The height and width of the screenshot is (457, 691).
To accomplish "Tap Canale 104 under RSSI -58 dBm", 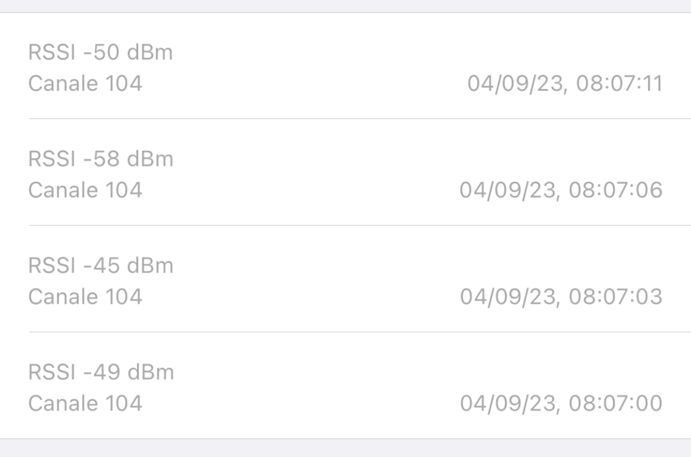I will pos(85,190).
